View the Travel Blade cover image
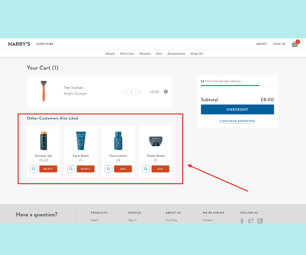 point(156,142)
